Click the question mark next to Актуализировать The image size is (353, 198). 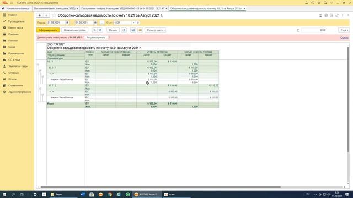[110, 38]
